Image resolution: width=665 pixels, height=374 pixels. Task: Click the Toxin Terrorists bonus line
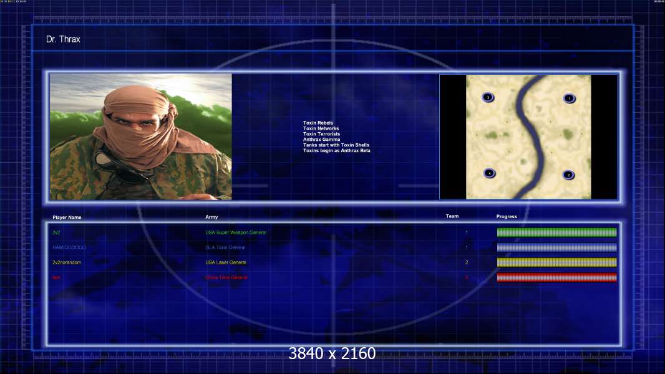321,134
